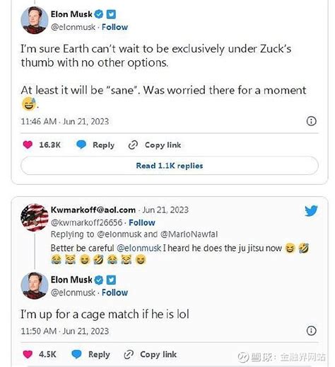Open the American flag avatar of Kwmarkoff

point(35,218)
